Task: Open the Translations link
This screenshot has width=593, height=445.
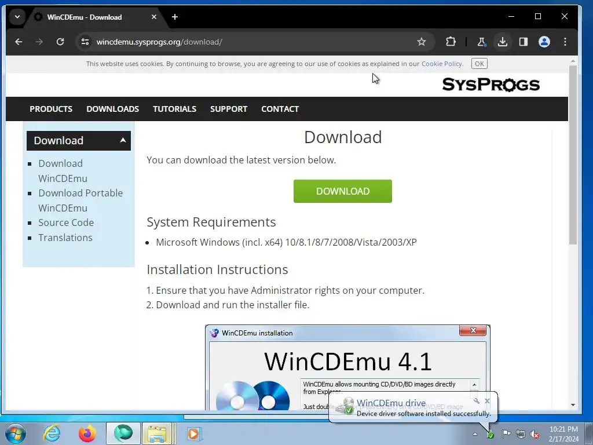Action: [x=65, y=238]
